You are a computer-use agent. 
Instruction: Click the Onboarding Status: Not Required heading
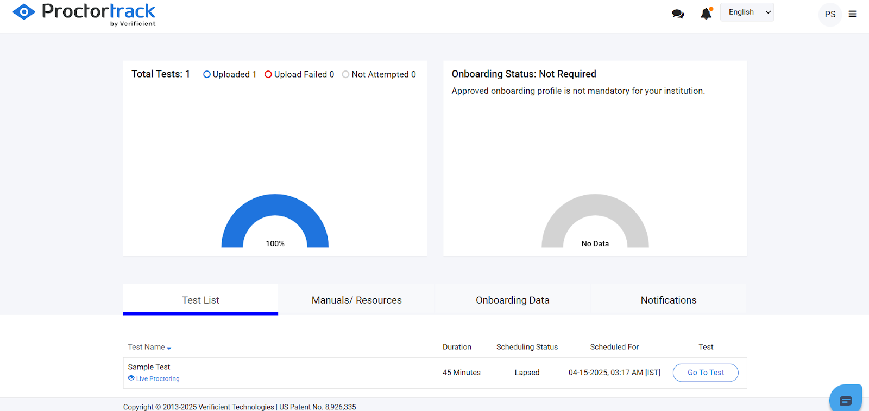click(x=524, y=74)
